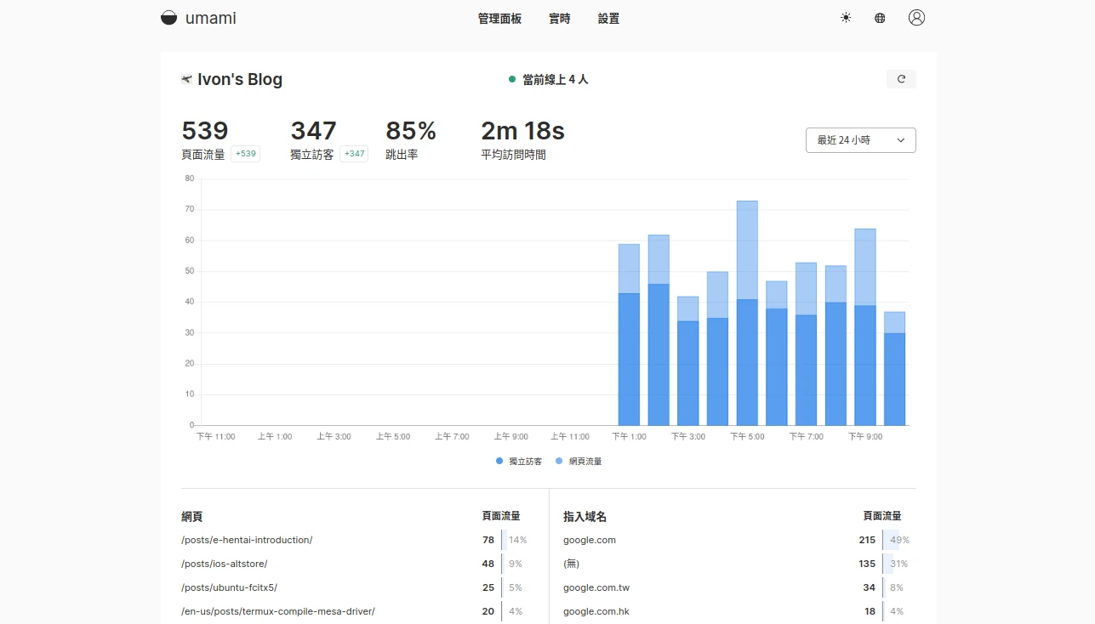
Task: Click the Ivon's Blog website title
Action: point(240,79)
